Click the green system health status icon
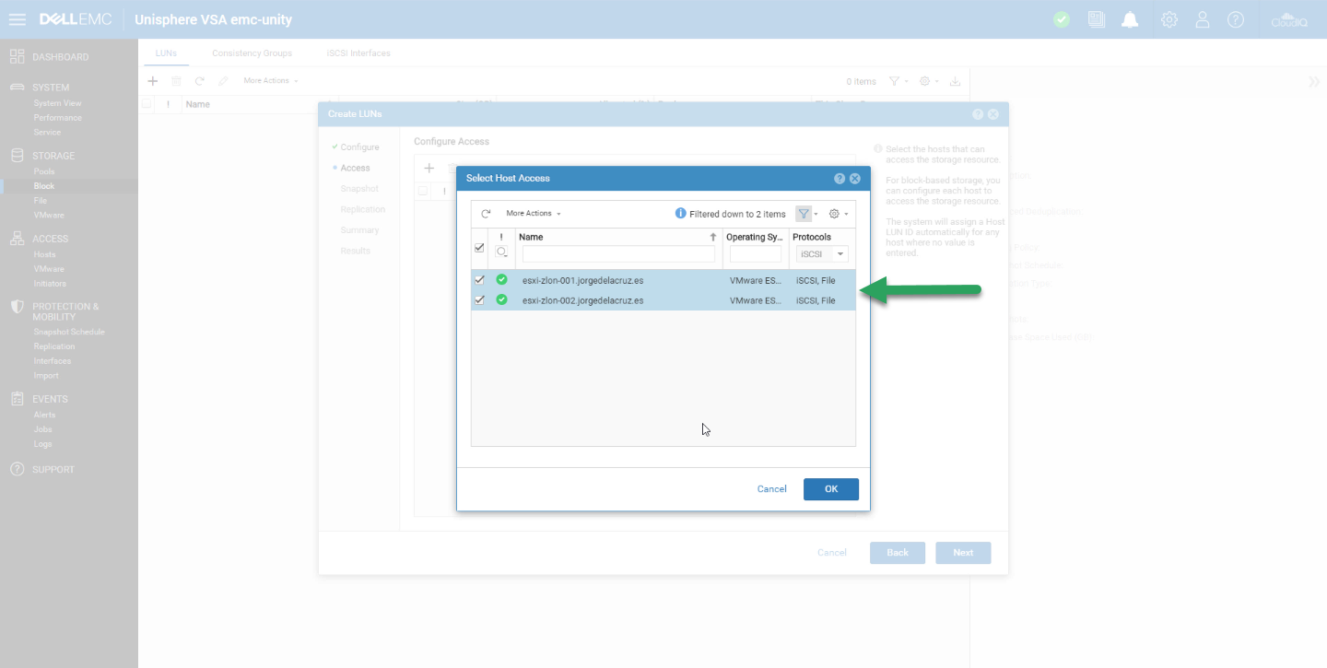The width and height of the screenshot is (1327, 668). [x=1062, y=19]
